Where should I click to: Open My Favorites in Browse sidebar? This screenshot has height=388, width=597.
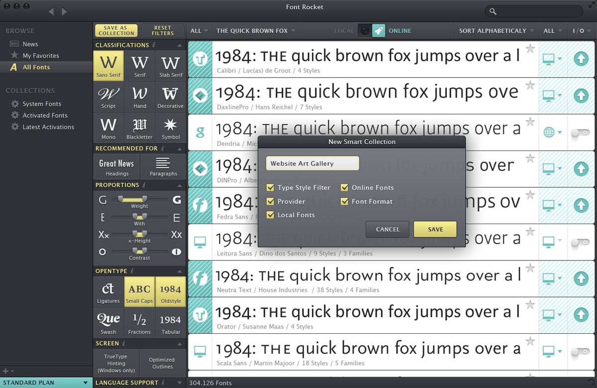(x=41, y=56)
